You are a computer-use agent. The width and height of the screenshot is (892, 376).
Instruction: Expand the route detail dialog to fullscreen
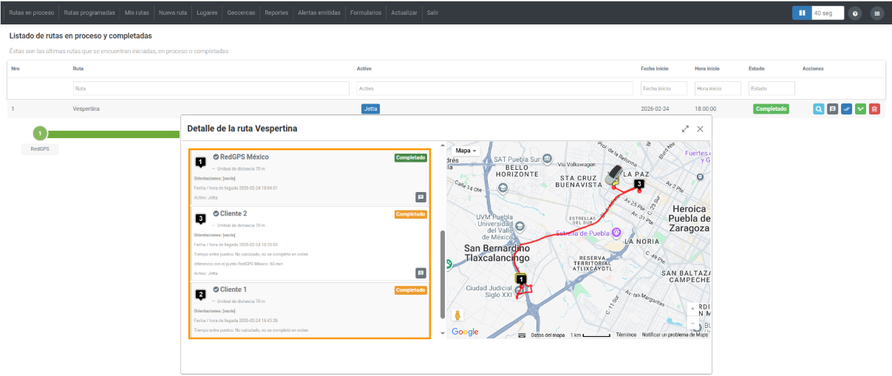[x=685, y=129]
